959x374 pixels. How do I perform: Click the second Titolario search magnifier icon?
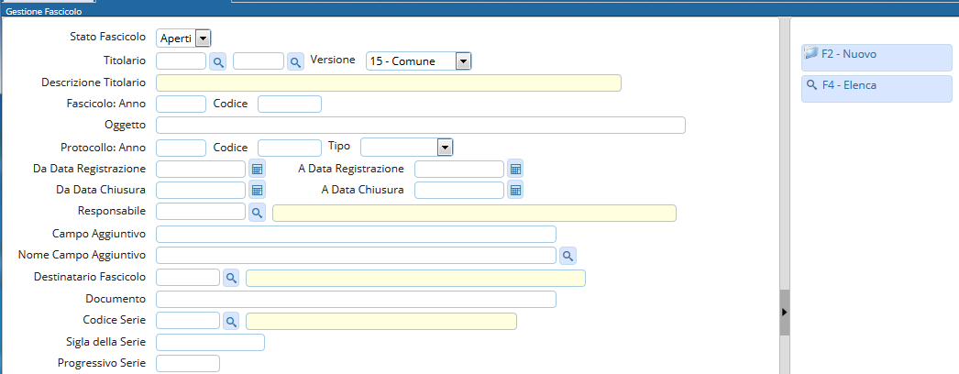point(295,61)
